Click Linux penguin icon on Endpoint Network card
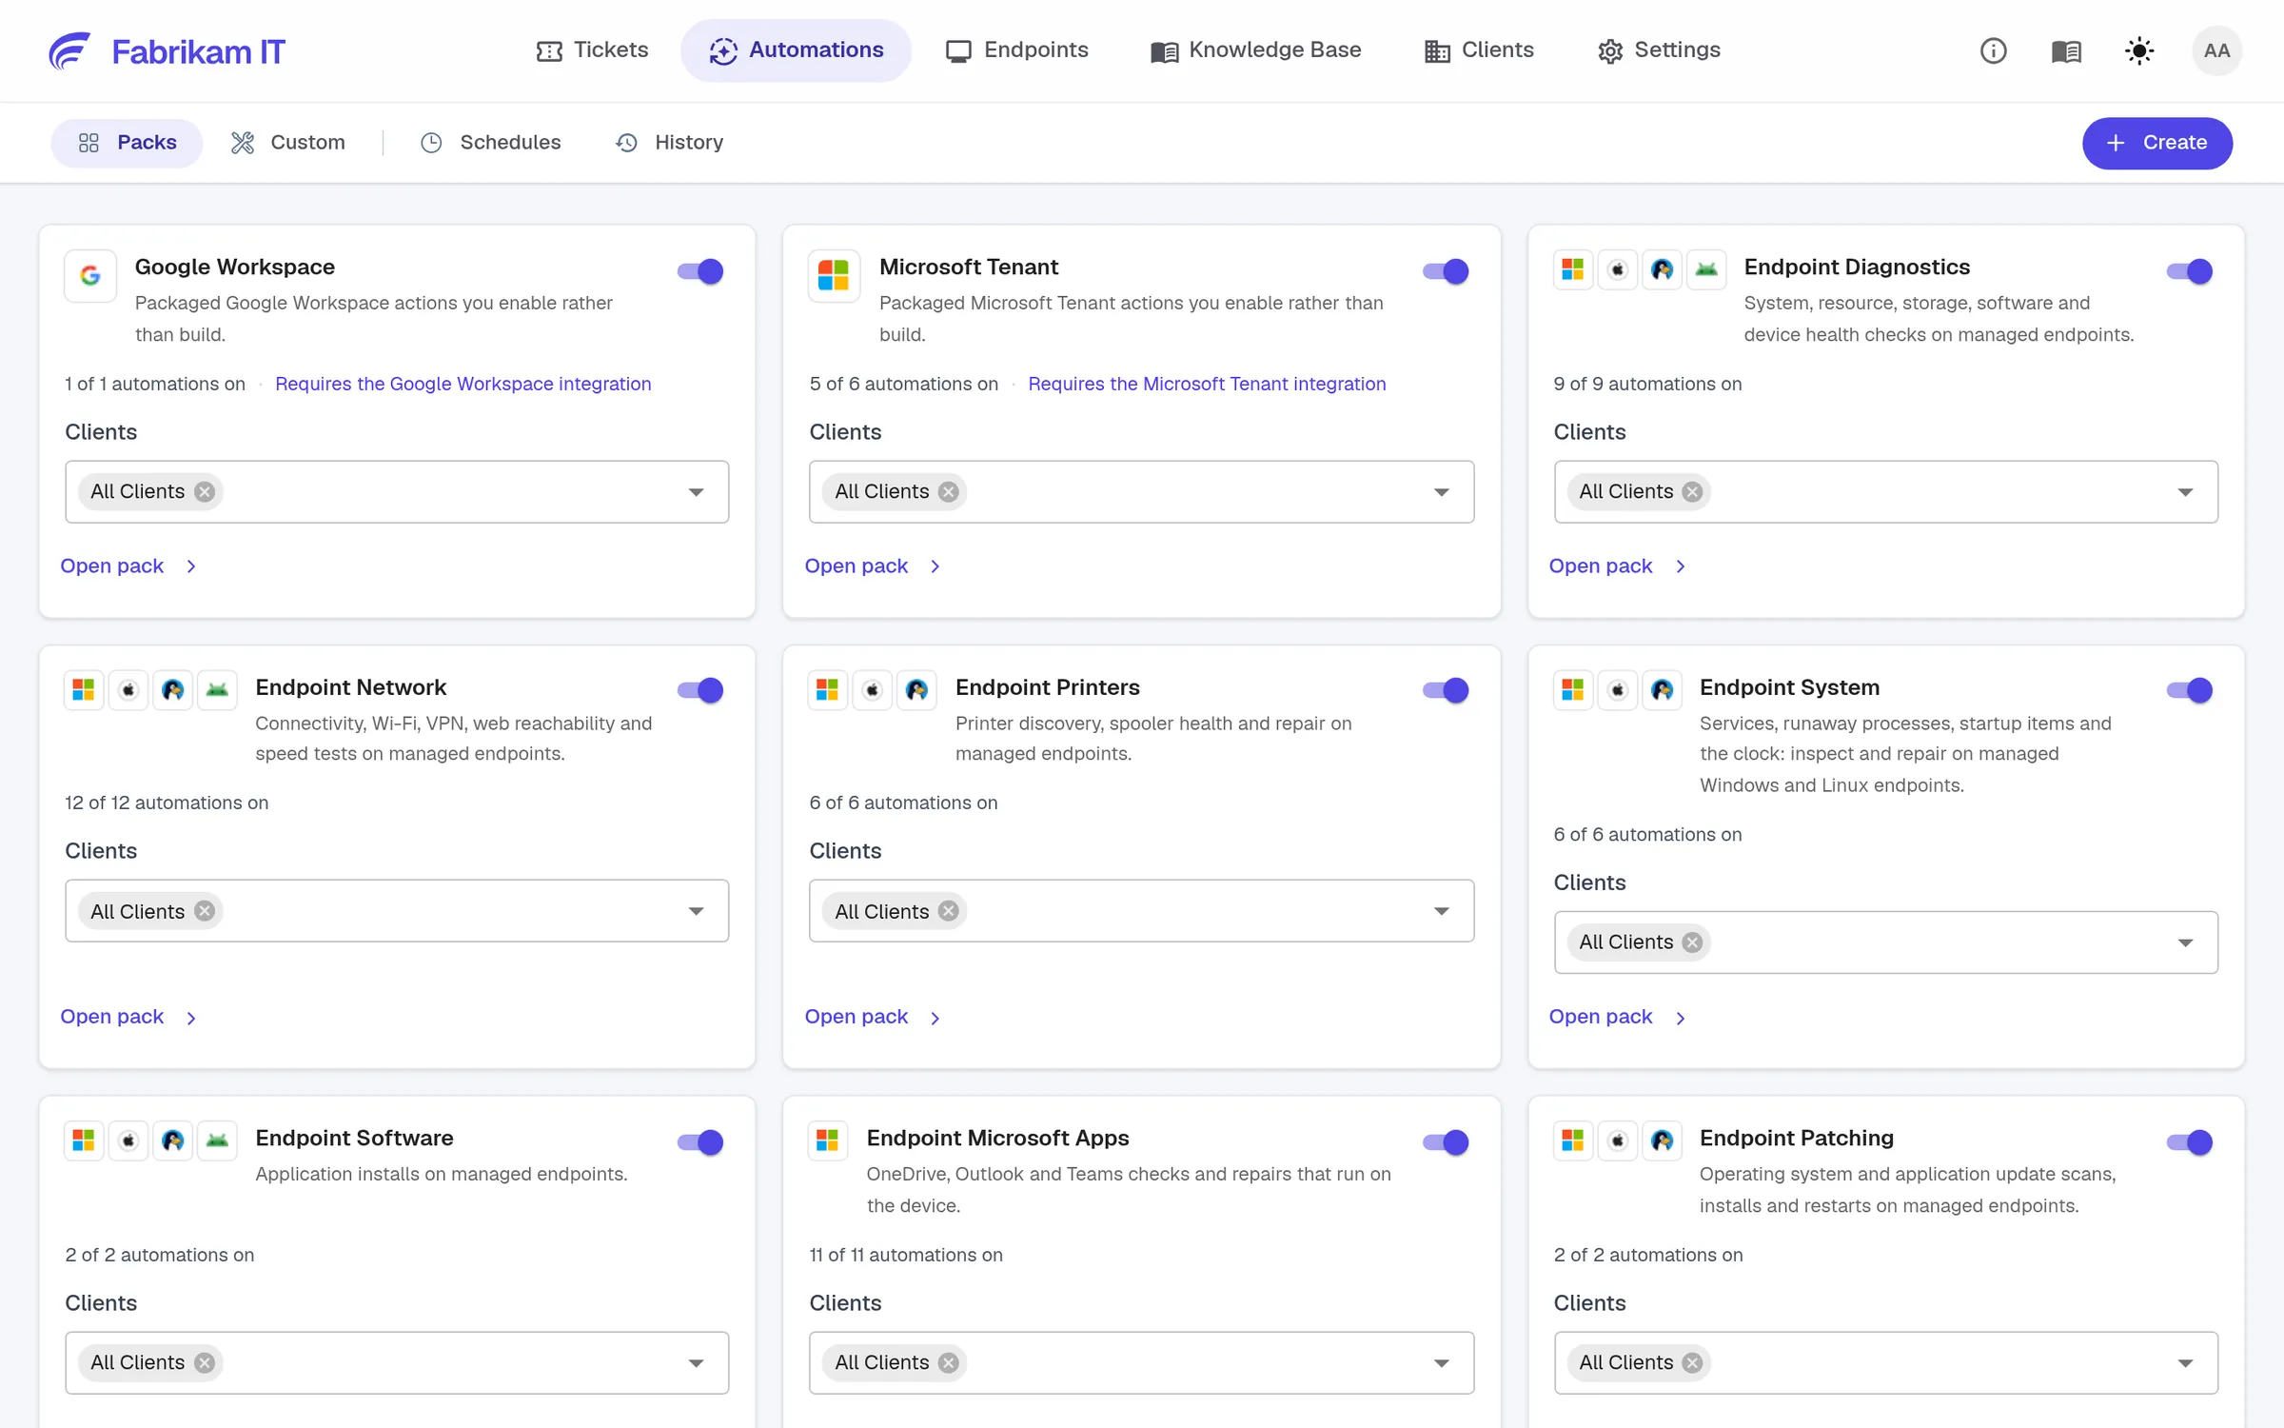The width and height of the screenshot is (2284, 1428). click(x=172, y=690)
